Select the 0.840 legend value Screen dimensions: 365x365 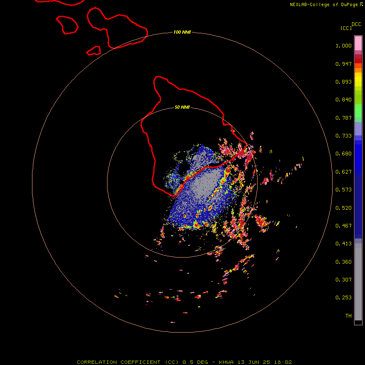pos(344,100)
